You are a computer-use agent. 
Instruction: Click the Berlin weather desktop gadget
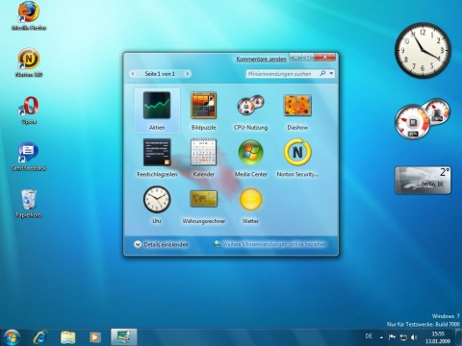pyautogui.click(x=423, y=180)
